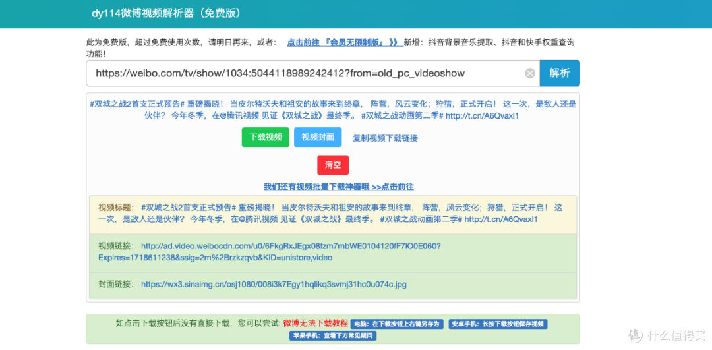712x350 pixels.
Task: Click the dy114微博视频解析器 header title
Action: (x=165, y=13)
